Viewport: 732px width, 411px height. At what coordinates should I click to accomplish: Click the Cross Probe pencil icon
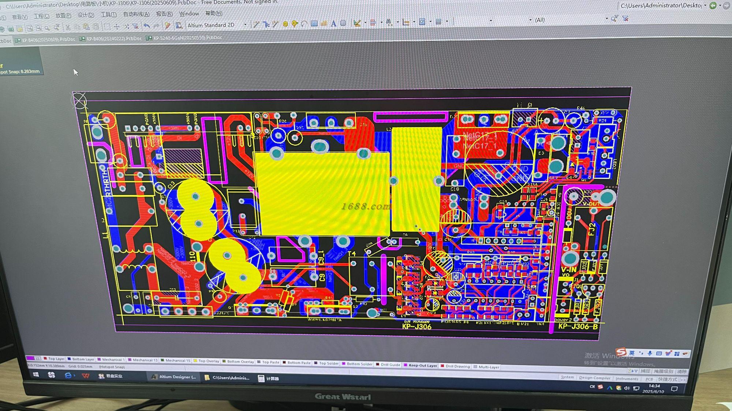pos(167,26)
